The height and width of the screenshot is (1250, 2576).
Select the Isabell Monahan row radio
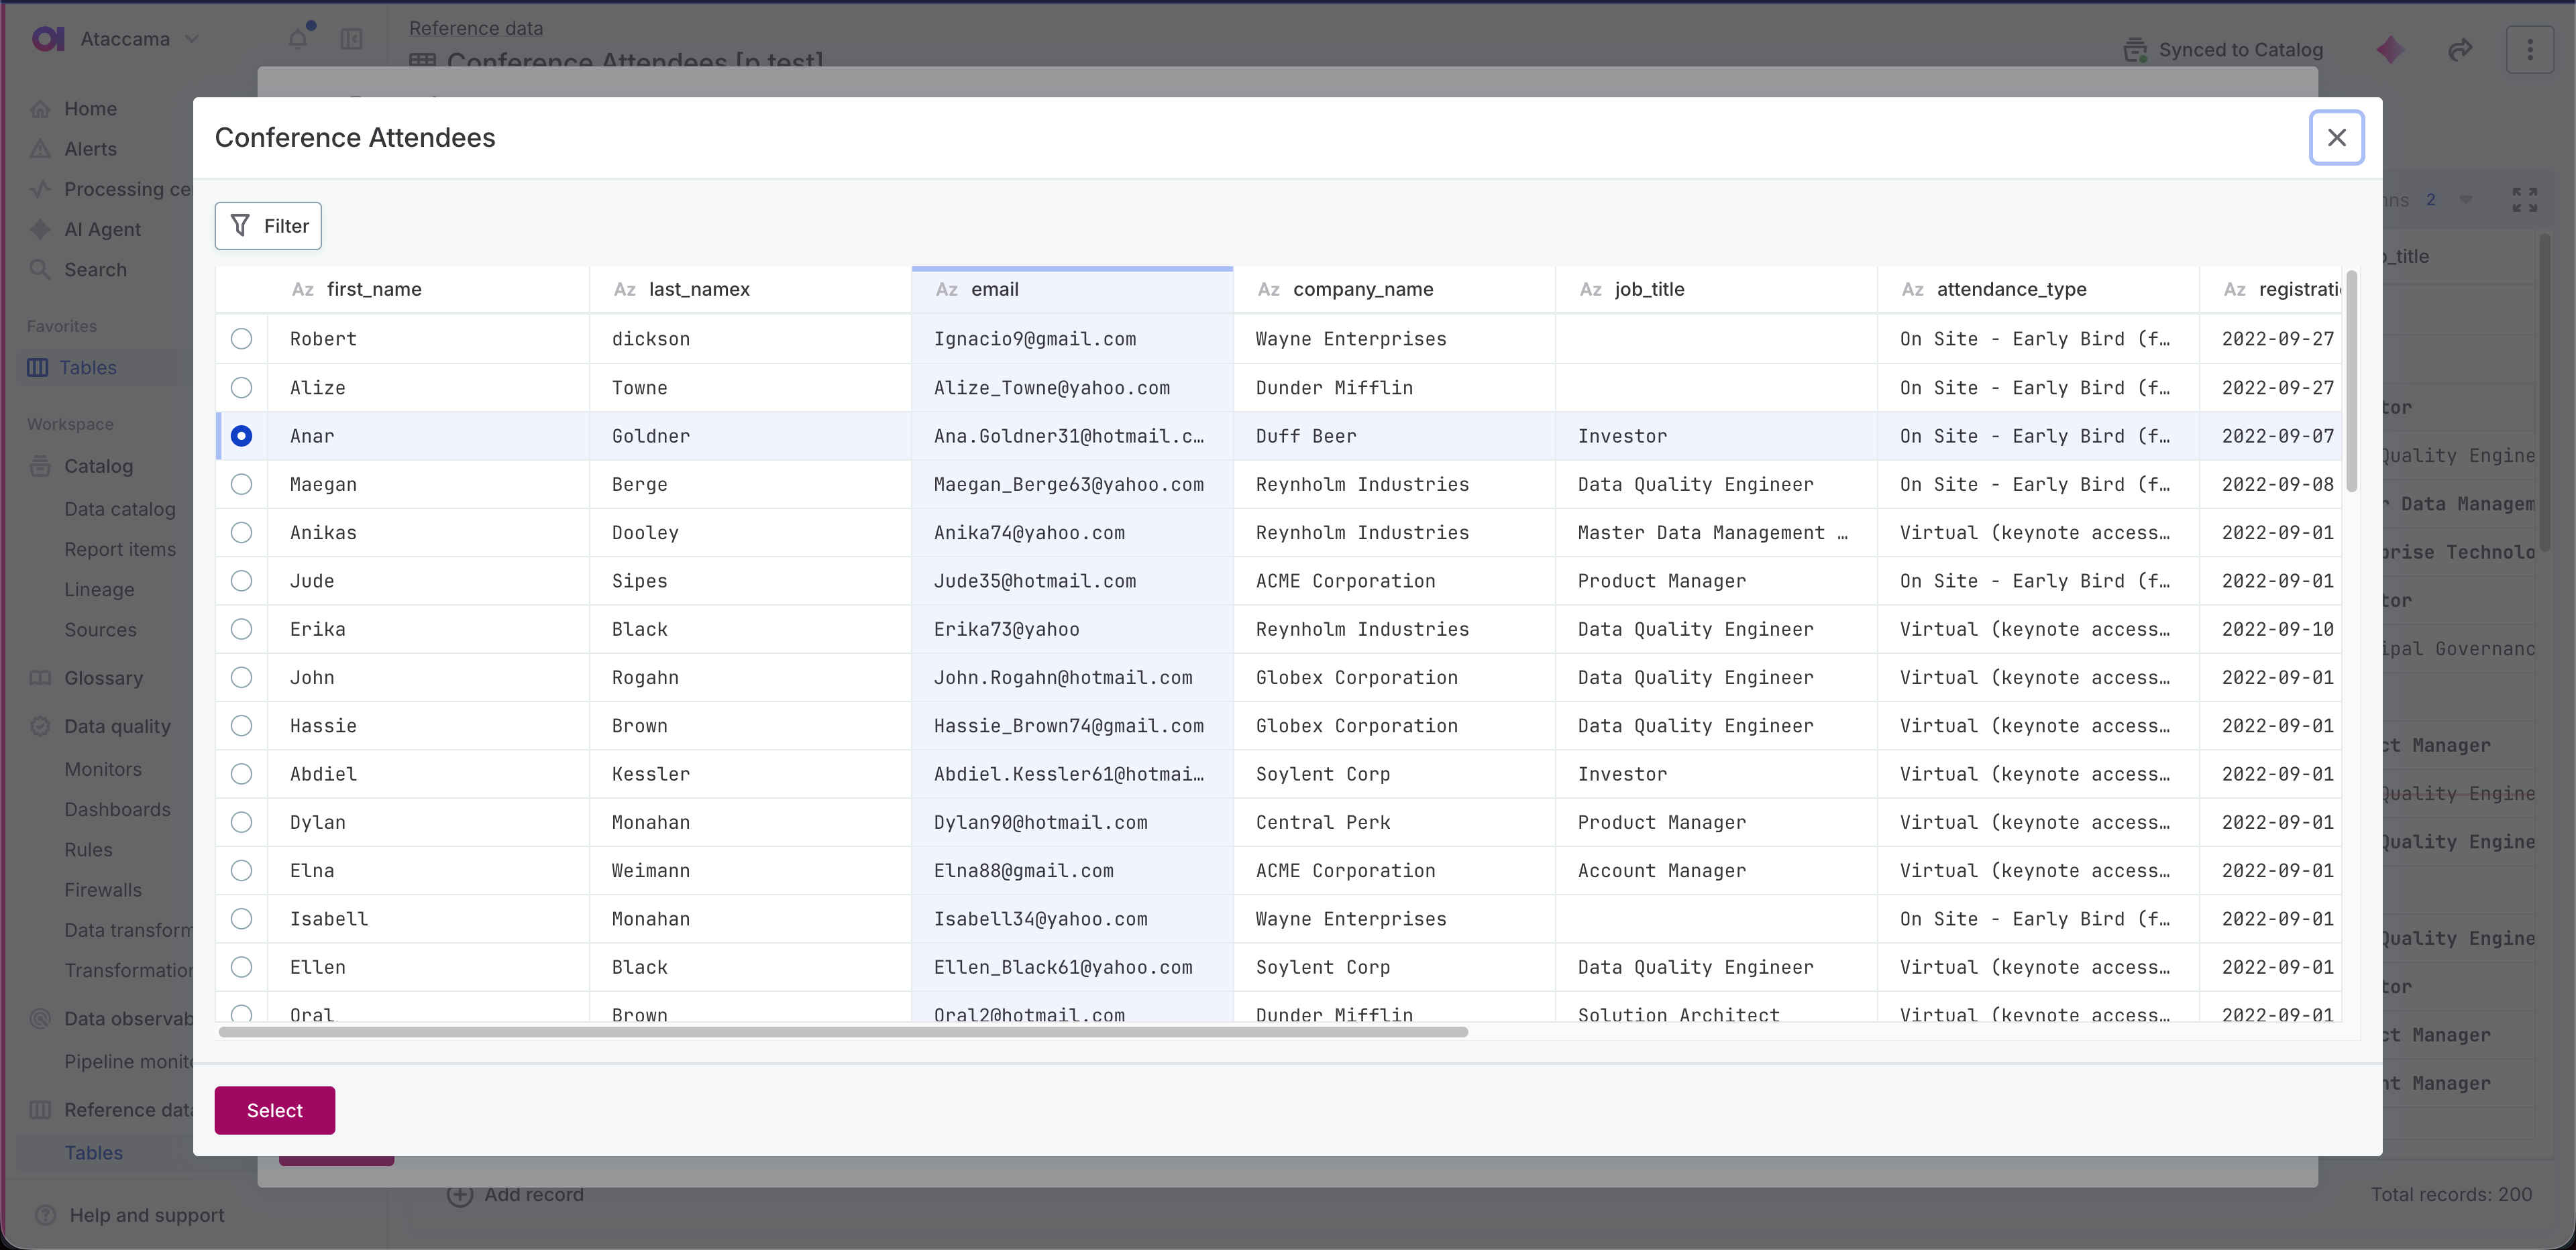pyautogui.click(x=241, y=919)
